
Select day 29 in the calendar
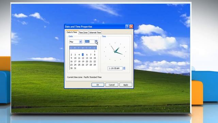[x=95, y=65]
